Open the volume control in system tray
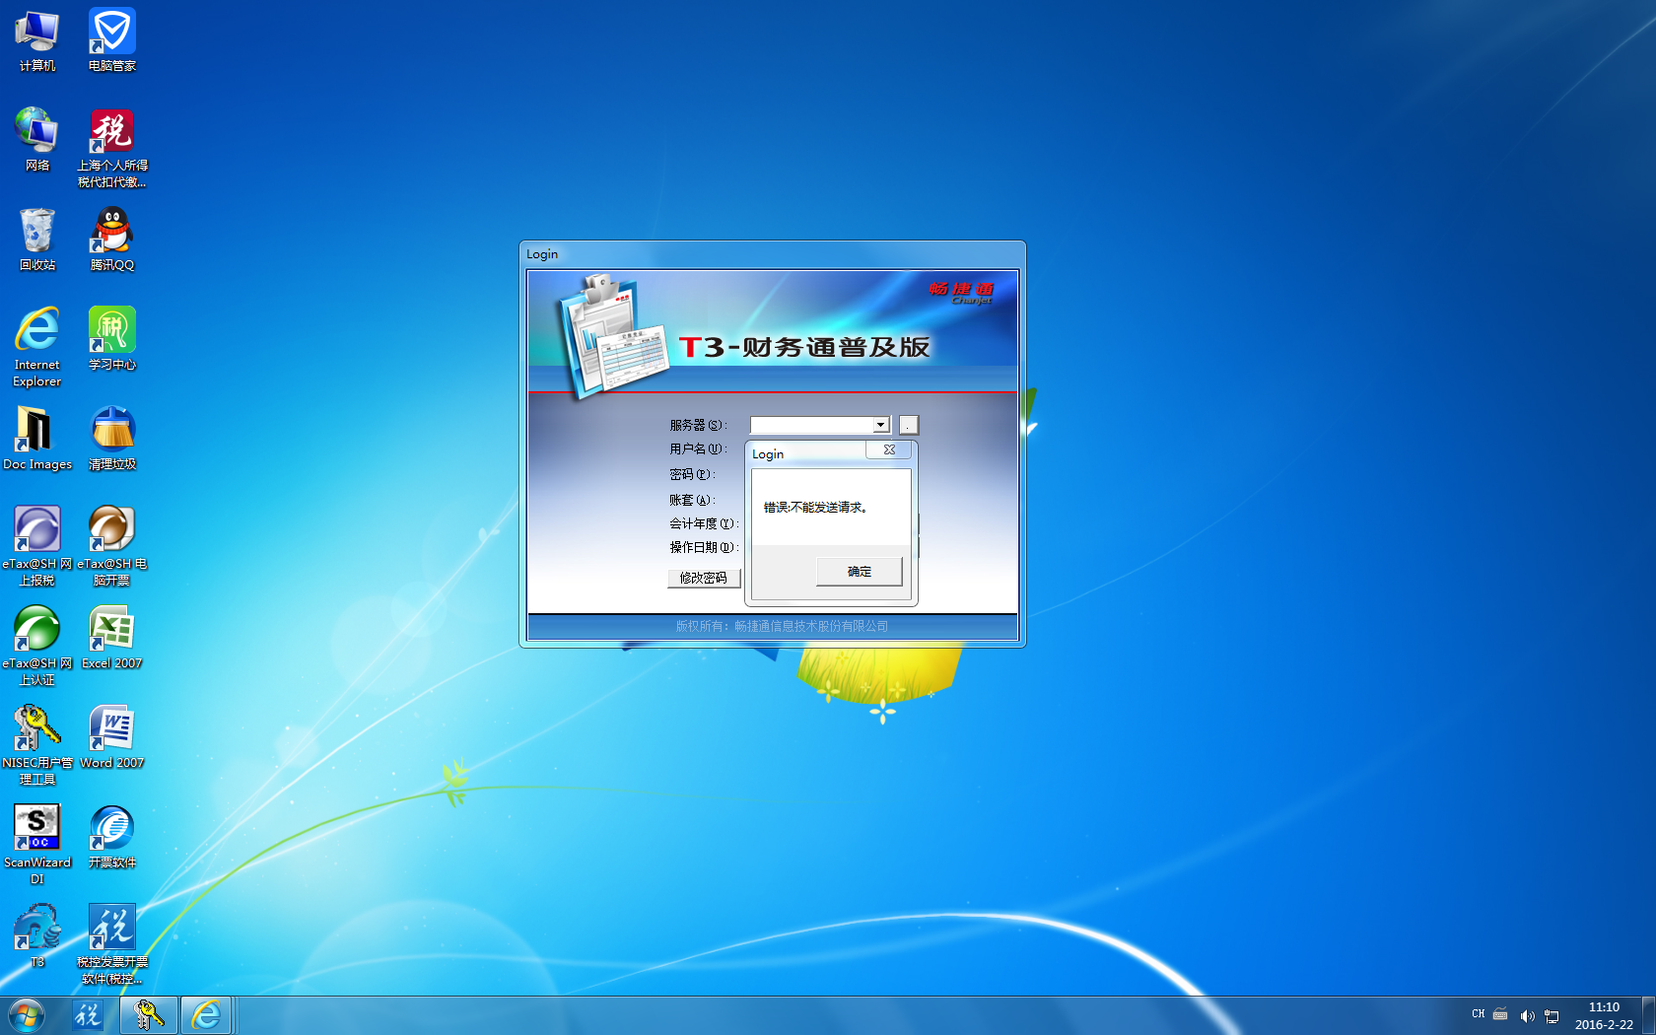The height and width of the screenshot is (1035, 1656). 1527,1015
